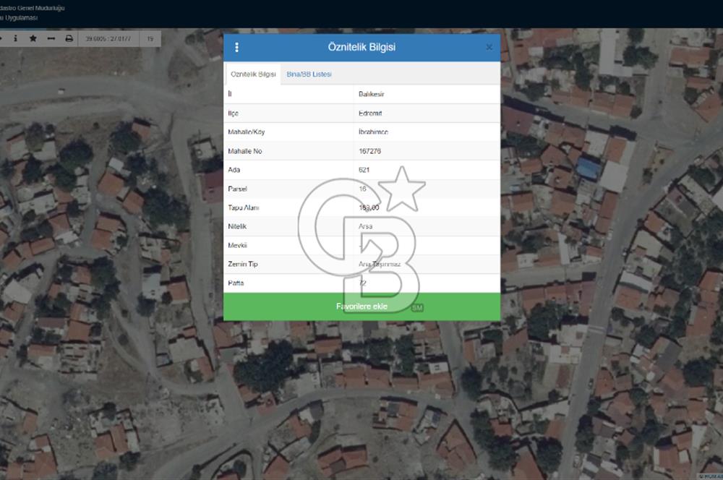Click the zoom level 19 indicator
The height and width of the screenshot is (480, 723).
(x=150, y=38)
